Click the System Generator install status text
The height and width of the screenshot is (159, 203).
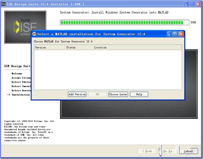(114, 12)
